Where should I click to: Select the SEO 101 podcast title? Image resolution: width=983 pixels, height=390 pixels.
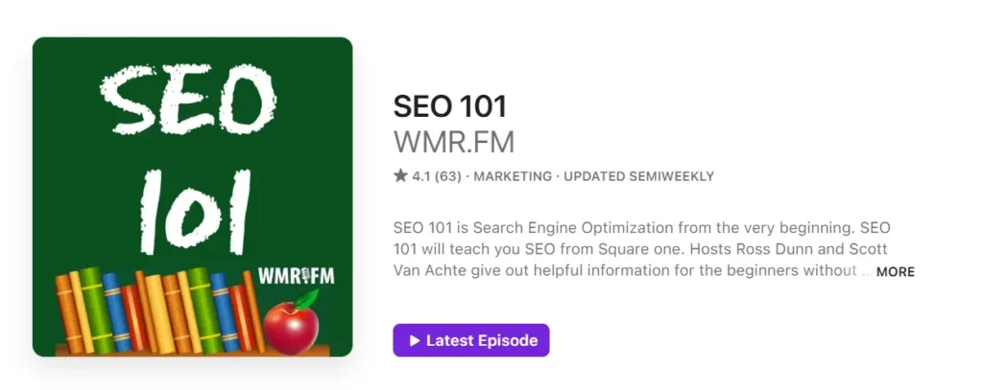(449, 106)
